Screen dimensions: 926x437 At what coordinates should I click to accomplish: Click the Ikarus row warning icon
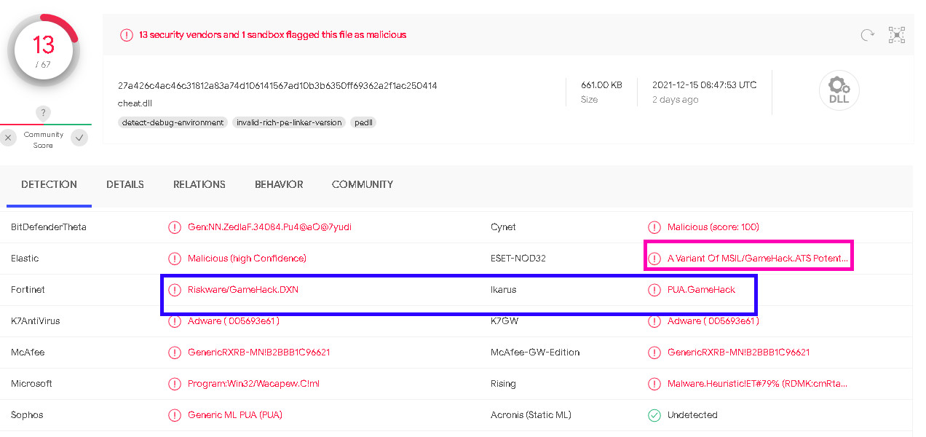click(x=654, y=290)
